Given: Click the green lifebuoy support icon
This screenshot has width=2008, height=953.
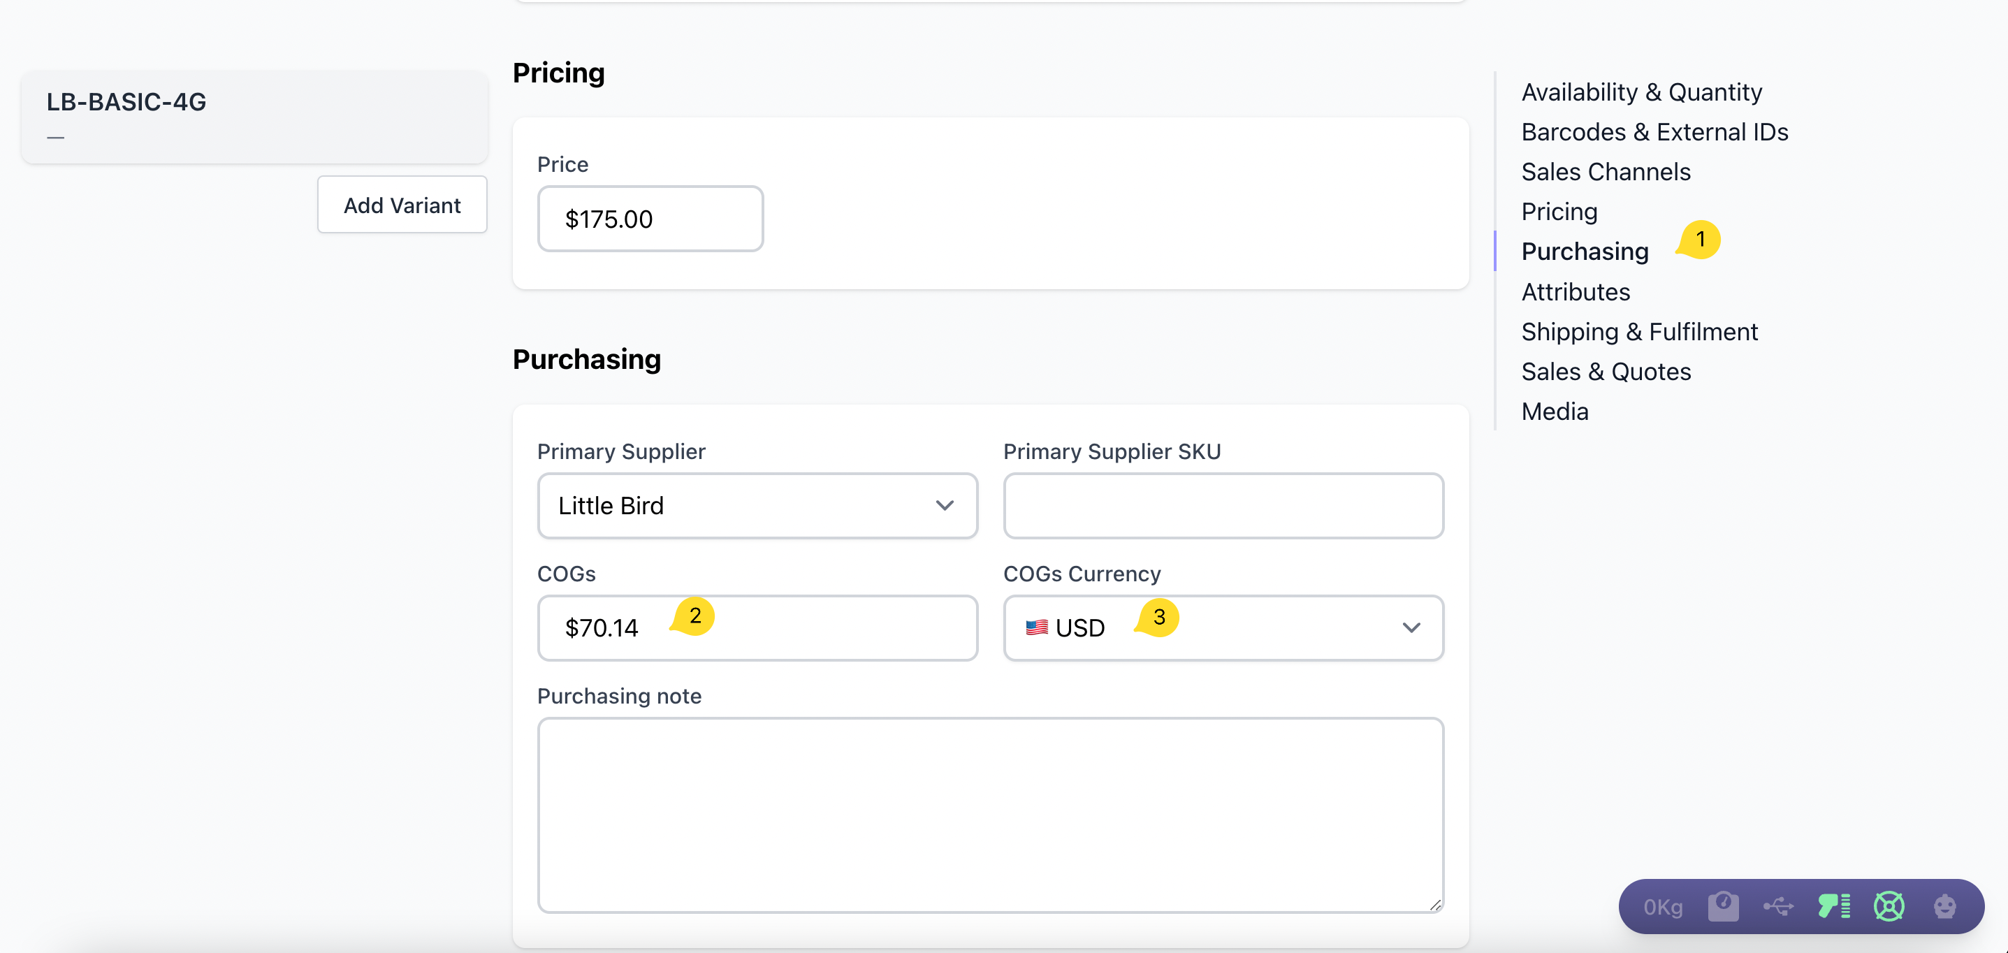Looking at the screenshot, I should pos(1889,906).
